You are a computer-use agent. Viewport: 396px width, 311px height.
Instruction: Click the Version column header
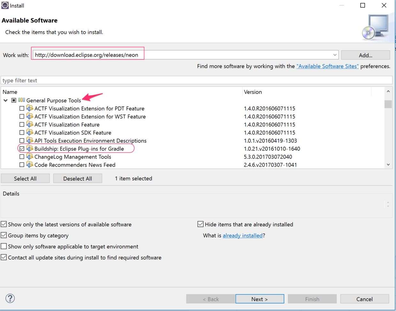click(253, 92)
